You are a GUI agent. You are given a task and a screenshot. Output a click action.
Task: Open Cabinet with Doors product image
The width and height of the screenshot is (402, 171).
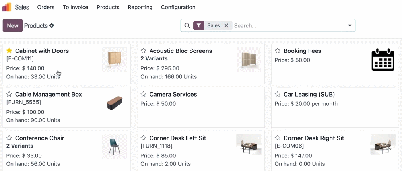click(x=115, y=60)
